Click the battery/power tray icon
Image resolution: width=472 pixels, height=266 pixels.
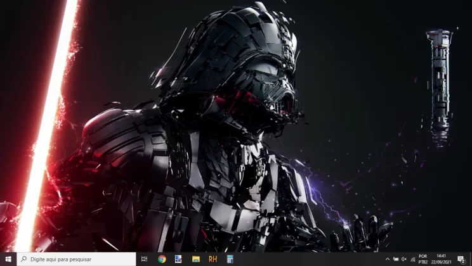pyautogui.click(x=396, y=259)
